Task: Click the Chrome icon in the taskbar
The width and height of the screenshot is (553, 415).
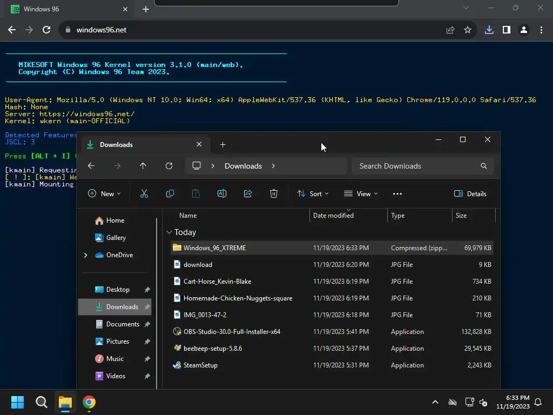Action: 89,402
